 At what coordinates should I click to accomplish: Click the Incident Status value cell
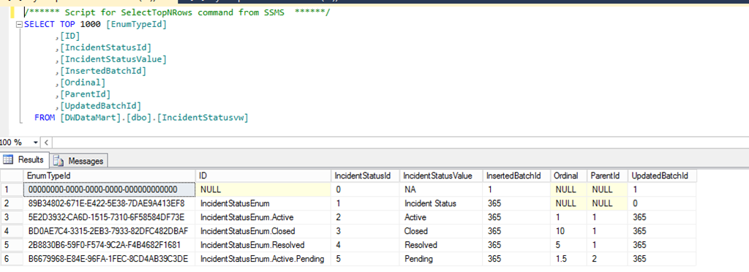[x=441, y=203]
